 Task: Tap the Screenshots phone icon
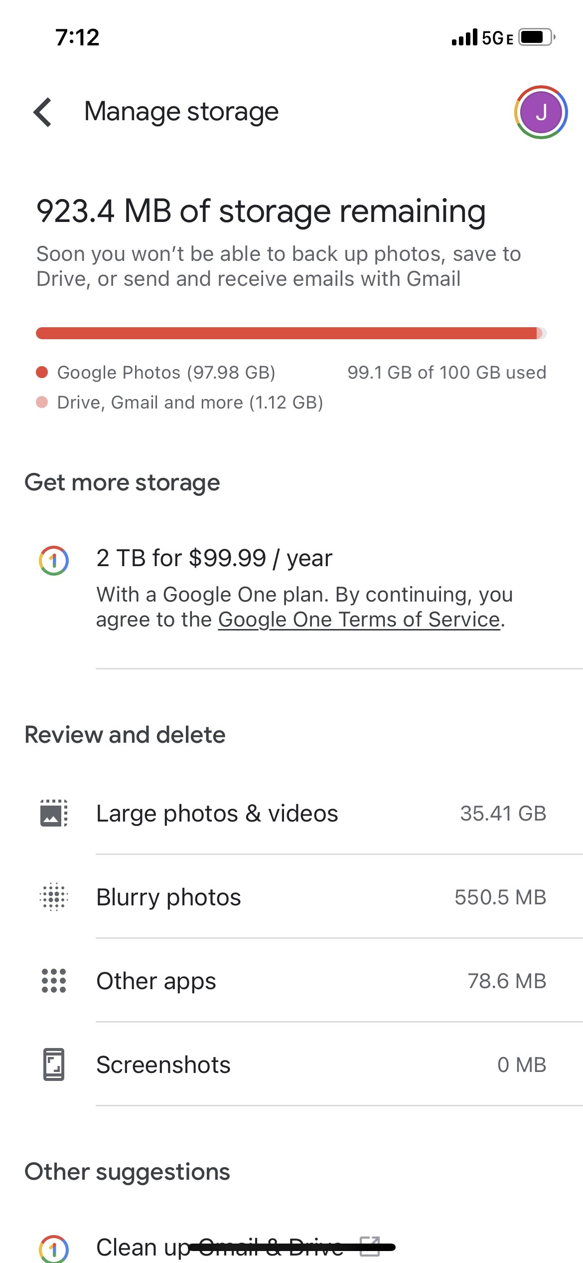(x=54, y=1064)
